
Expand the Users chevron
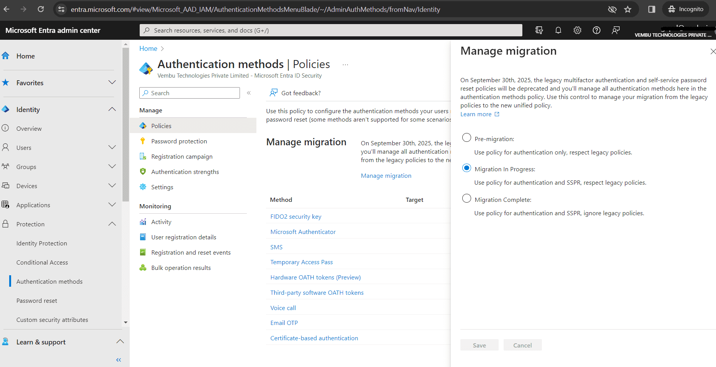pos(112,148)
